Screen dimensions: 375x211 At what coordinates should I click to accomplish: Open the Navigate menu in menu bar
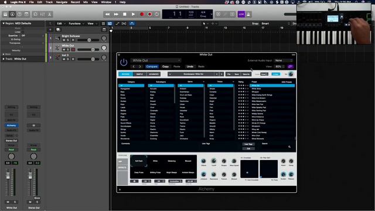[62, 2]
